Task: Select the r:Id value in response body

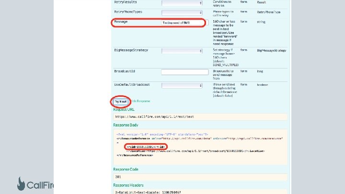Action: (x=146, y=147)
